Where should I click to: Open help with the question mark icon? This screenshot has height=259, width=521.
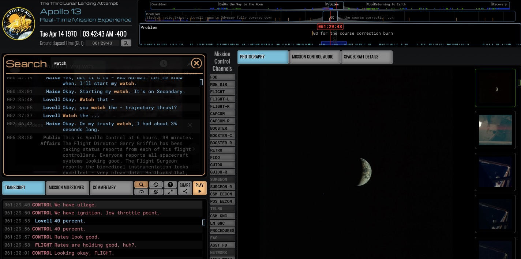pyautogui.click(x=170, y=185)
